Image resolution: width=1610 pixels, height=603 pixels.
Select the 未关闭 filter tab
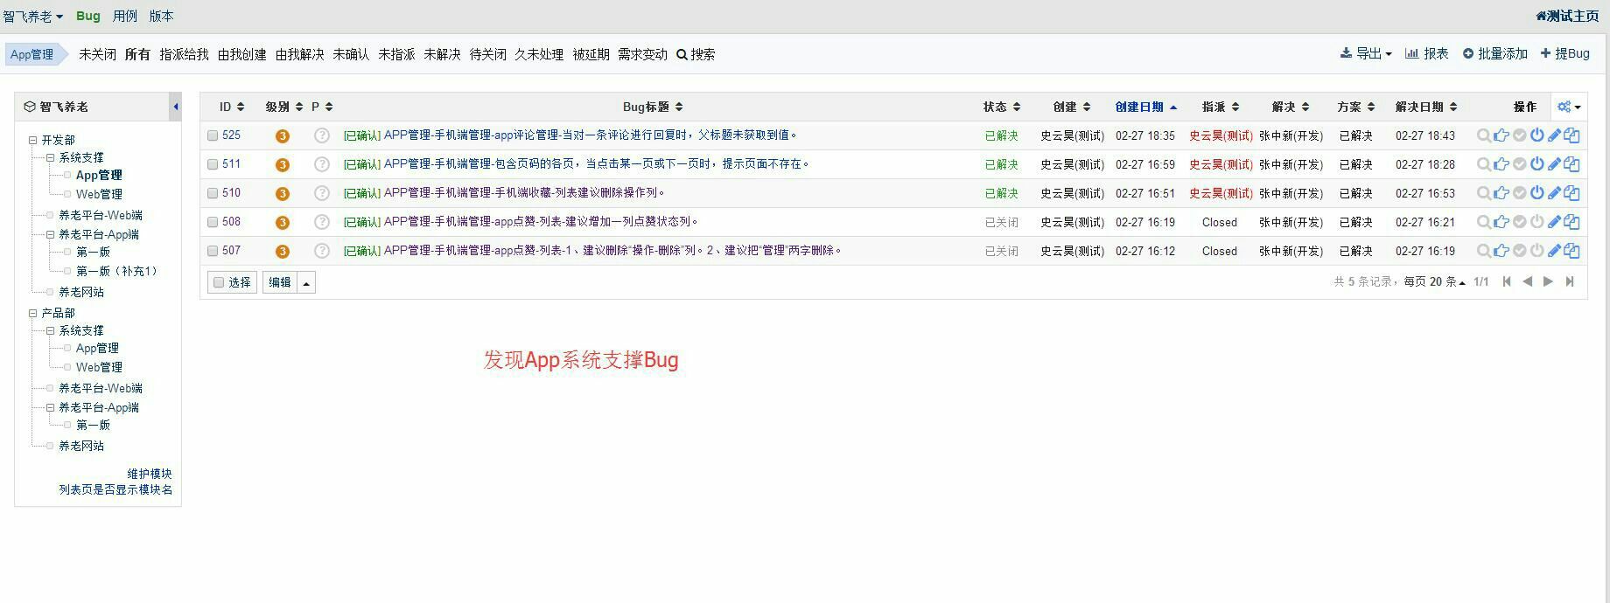point(97,54)
